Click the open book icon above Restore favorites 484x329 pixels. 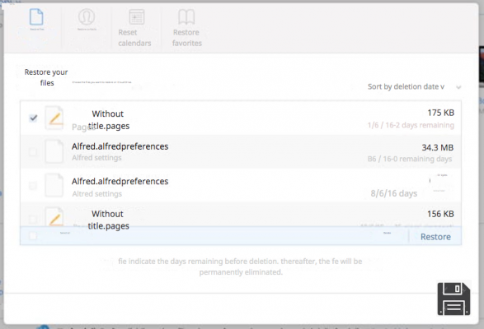[186, 16]
